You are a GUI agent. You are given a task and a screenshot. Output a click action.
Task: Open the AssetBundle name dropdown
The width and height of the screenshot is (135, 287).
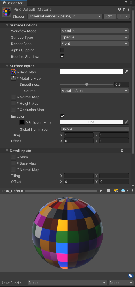(68, 283)
